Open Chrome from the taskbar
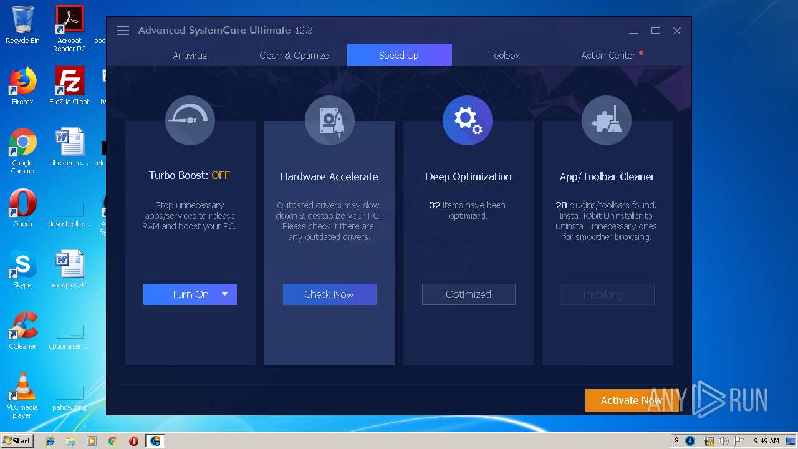 pos(113,441)
